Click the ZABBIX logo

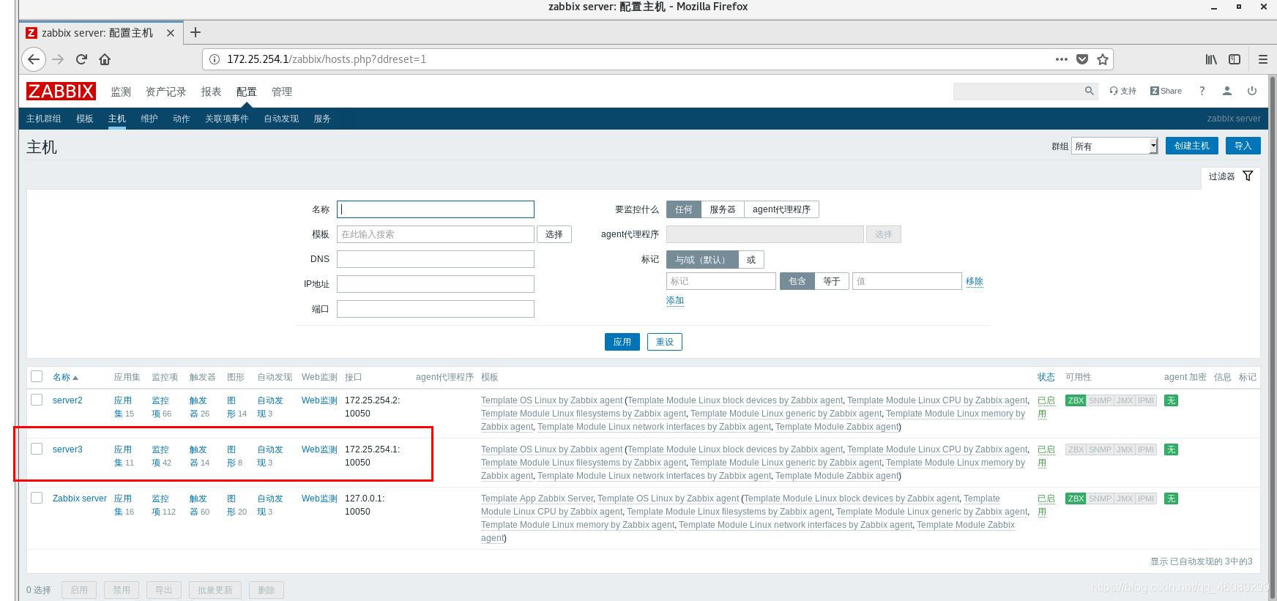[61, 91]
